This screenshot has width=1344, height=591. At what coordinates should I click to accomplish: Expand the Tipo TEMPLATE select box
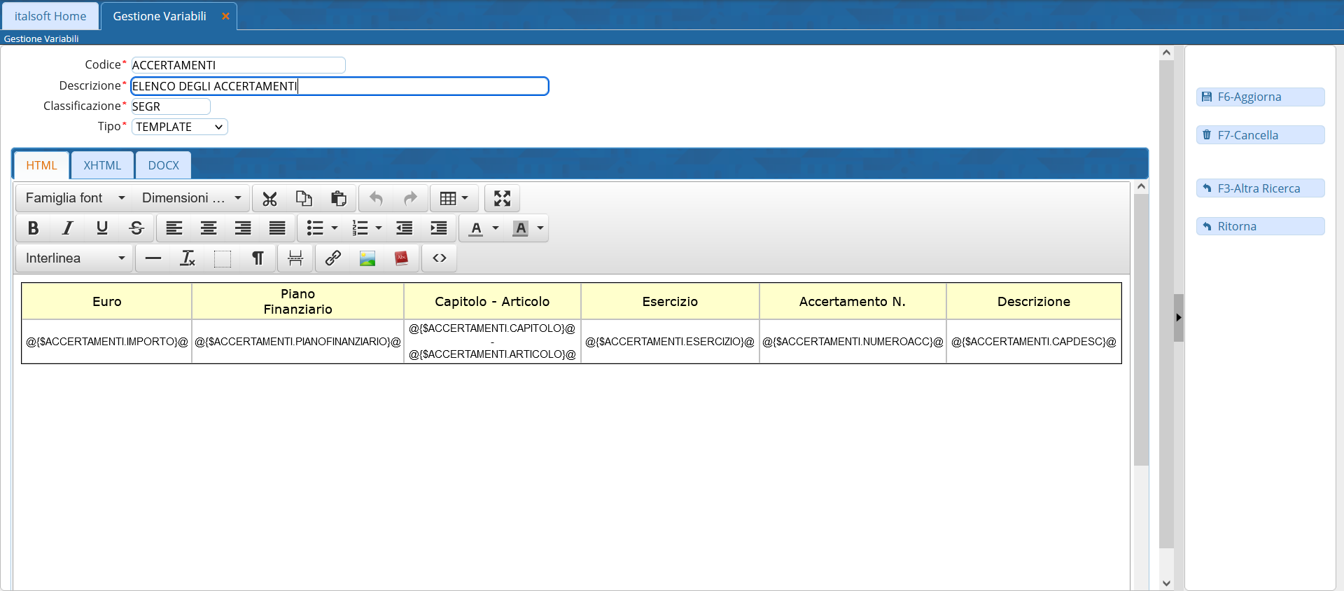tap(179, 127)
